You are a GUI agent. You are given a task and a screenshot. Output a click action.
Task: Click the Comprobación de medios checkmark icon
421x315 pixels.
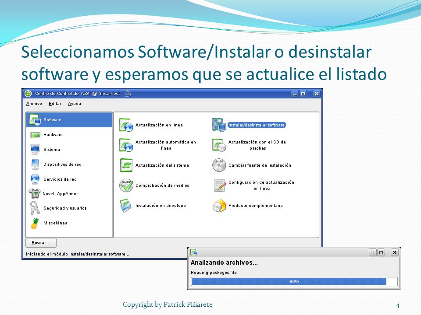[x=126, y=185]
